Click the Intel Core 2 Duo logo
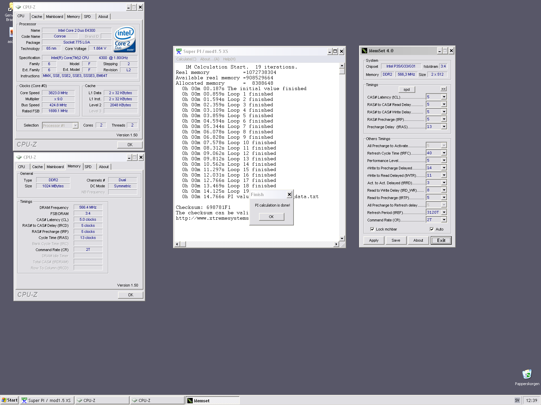The height and width of the screenshot is (405, 541). [125, 39]
